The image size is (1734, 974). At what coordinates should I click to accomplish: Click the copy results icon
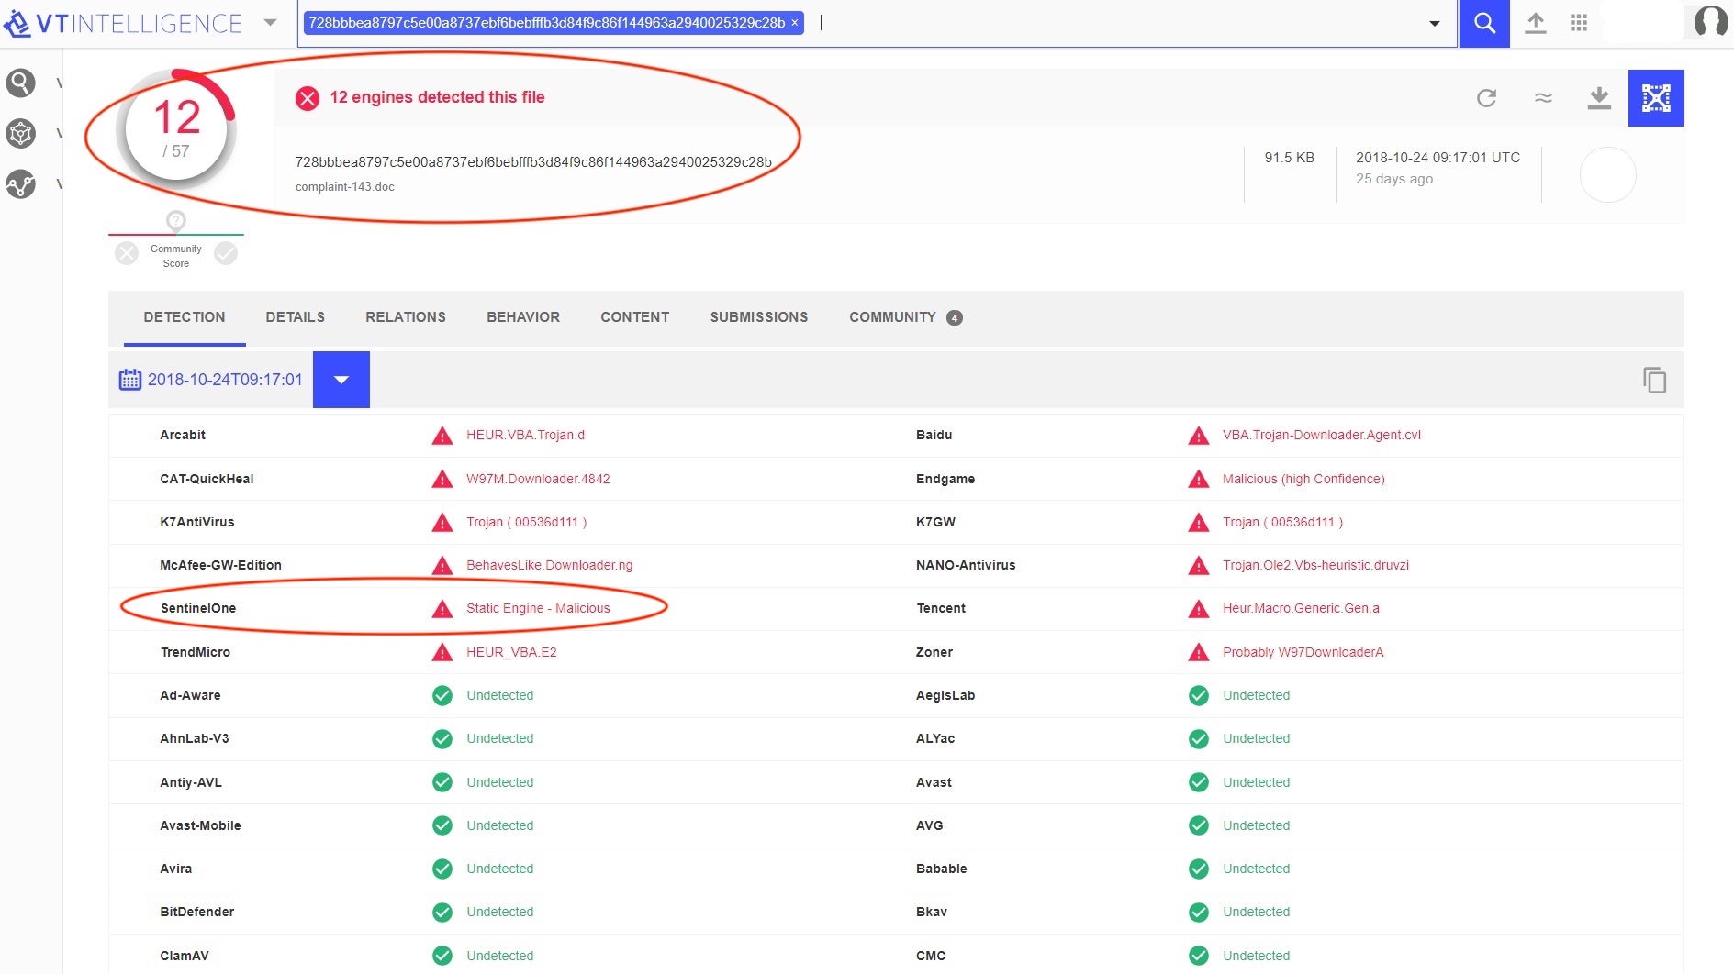(1654, 380)
